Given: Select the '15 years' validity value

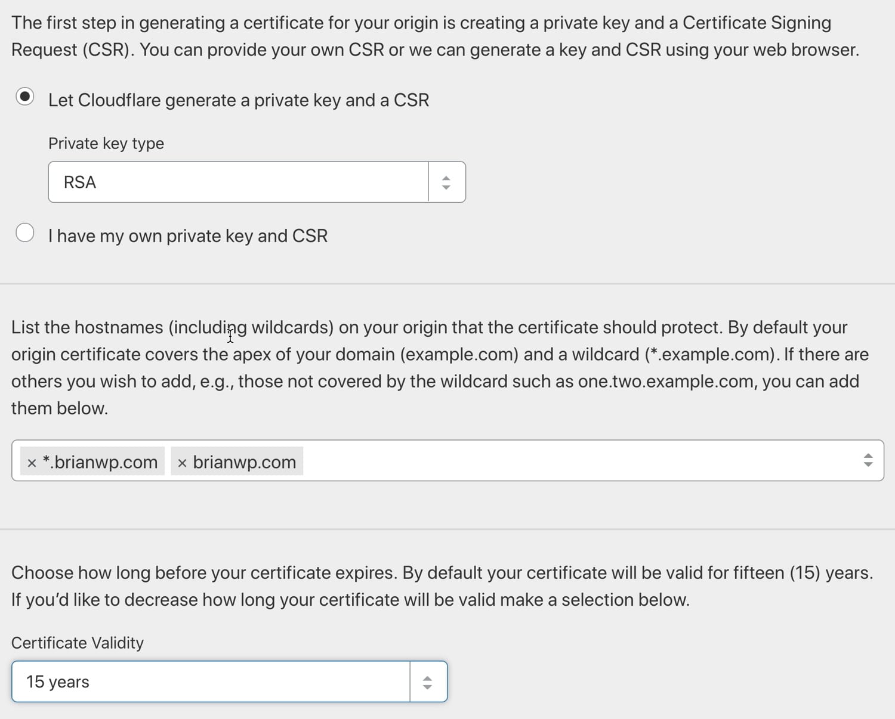Looking at the screenshot, I should pyautogui.click(x=57, y=681).
